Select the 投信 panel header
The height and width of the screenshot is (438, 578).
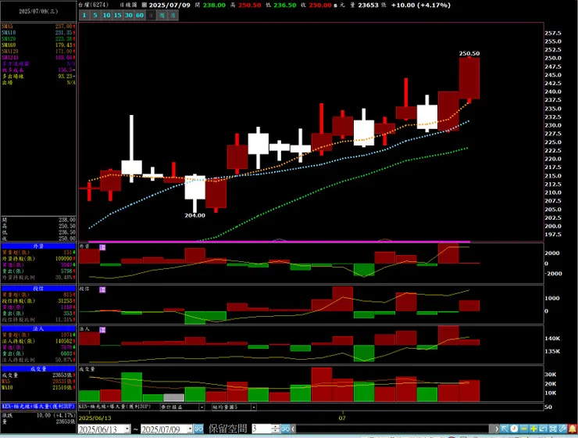[x=38, y=288]
